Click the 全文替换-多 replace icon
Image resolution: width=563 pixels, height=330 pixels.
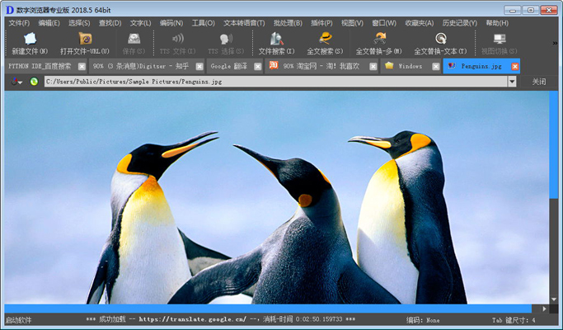(x=379, y=39)
